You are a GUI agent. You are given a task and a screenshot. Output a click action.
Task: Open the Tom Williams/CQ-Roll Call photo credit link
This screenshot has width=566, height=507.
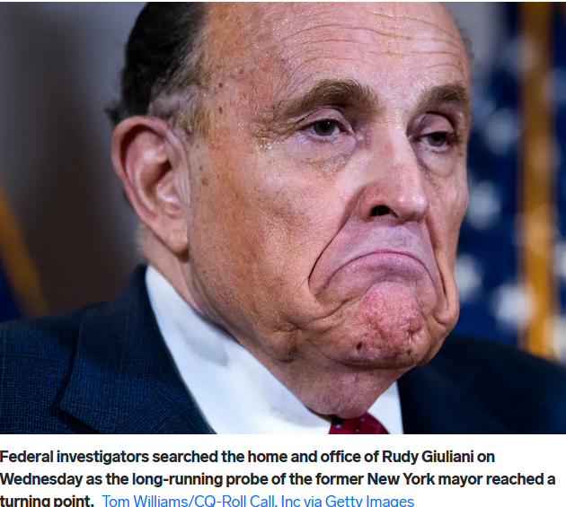point(258,501)
